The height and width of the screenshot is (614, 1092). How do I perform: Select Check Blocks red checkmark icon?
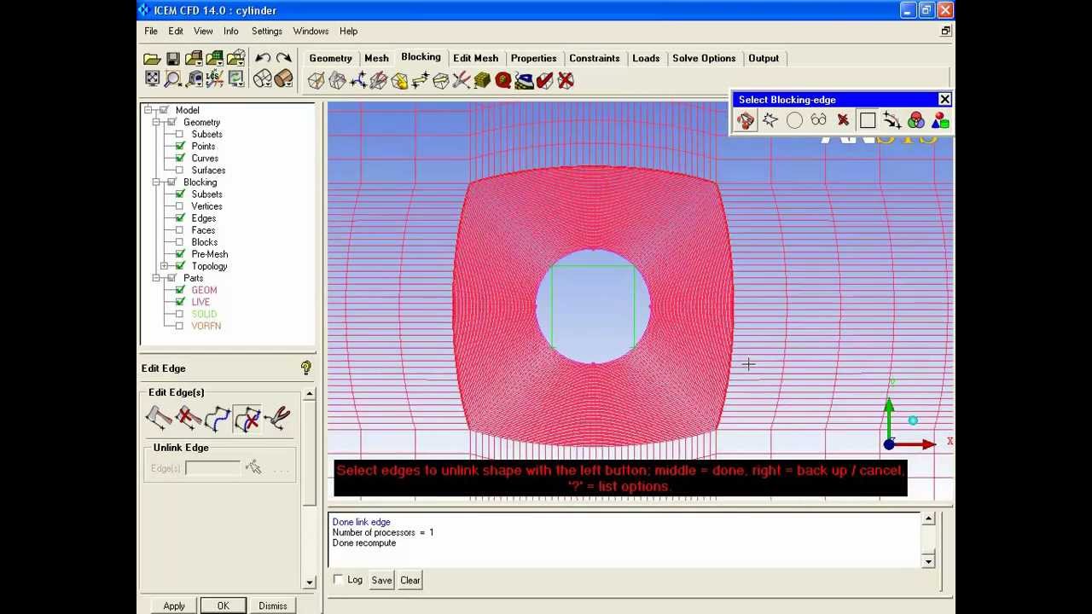click(544, 81)
